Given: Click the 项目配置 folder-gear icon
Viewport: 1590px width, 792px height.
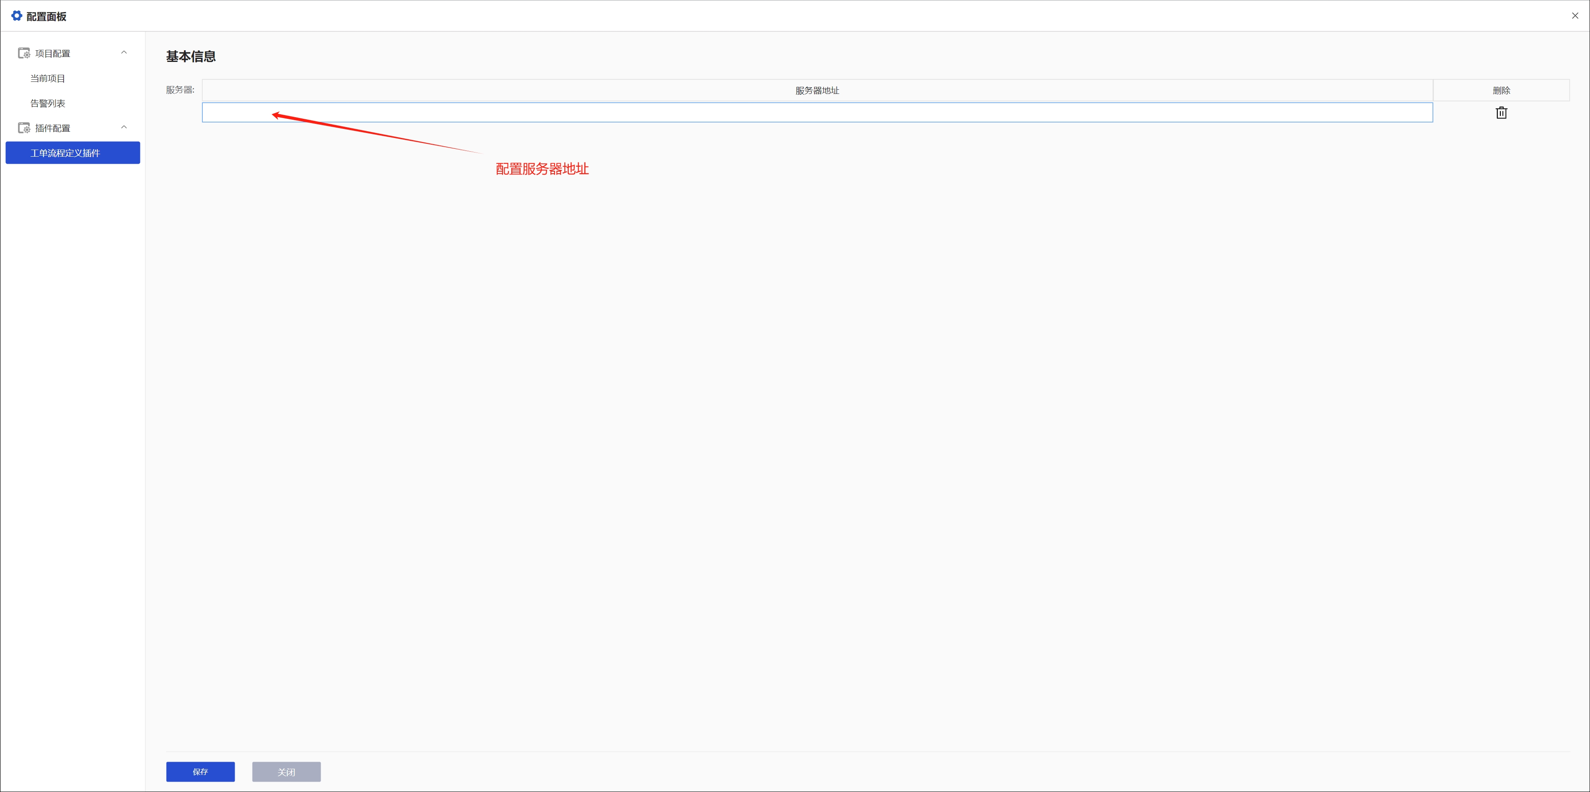Looking at the screenshot, I should click(x=24, y=53).
